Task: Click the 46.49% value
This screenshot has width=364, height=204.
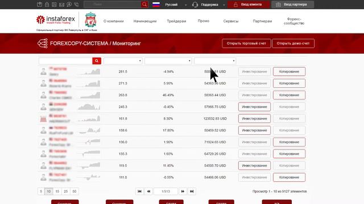Action: 168,95
